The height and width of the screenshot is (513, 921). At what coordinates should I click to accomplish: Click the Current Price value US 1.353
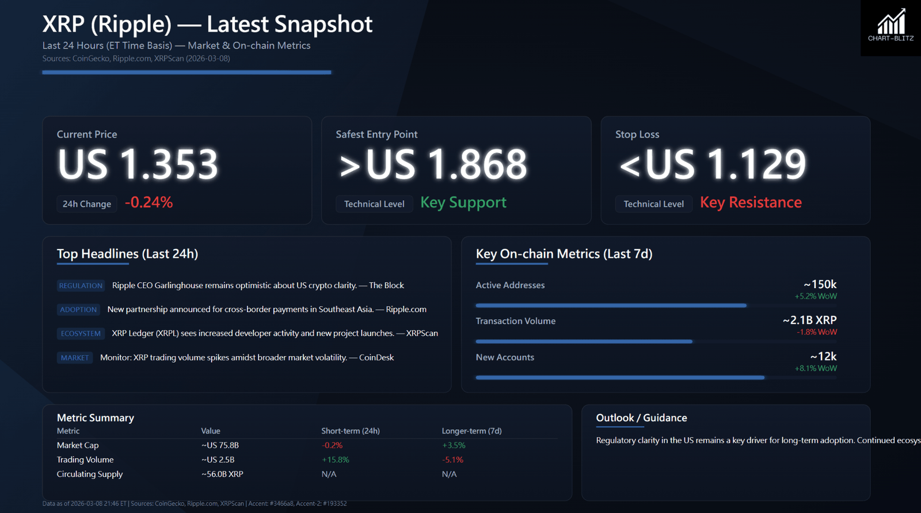tap(138, 164)
